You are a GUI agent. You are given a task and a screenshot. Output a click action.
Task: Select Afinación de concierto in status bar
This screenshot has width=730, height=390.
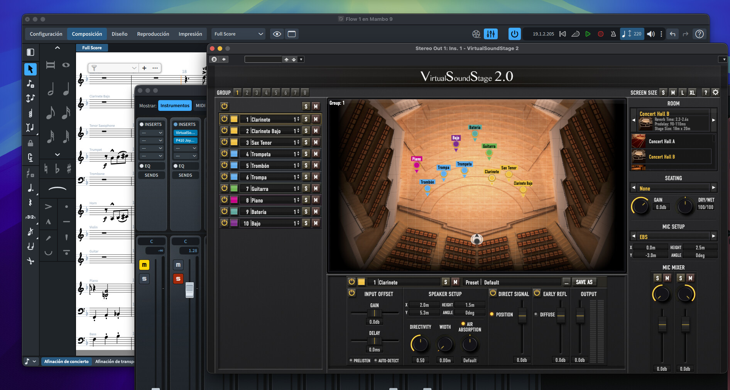pyautogui.click(x=66, y=362)
